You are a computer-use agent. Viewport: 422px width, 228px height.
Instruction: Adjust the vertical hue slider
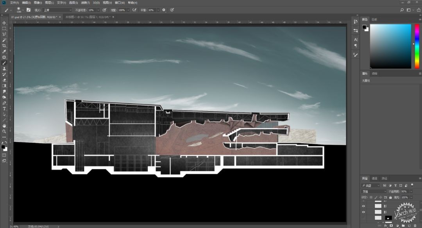click(417, 46)
